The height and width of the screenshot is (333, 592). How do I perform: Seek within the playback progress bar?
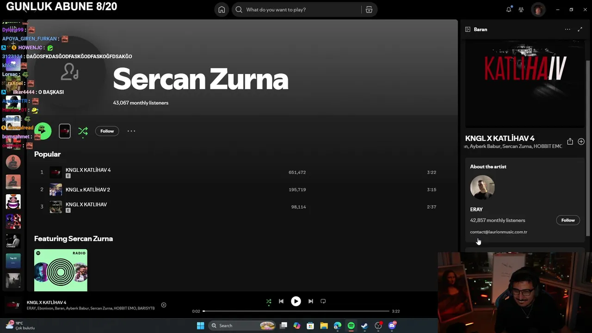pyautogui.click(x=296, y=311)
